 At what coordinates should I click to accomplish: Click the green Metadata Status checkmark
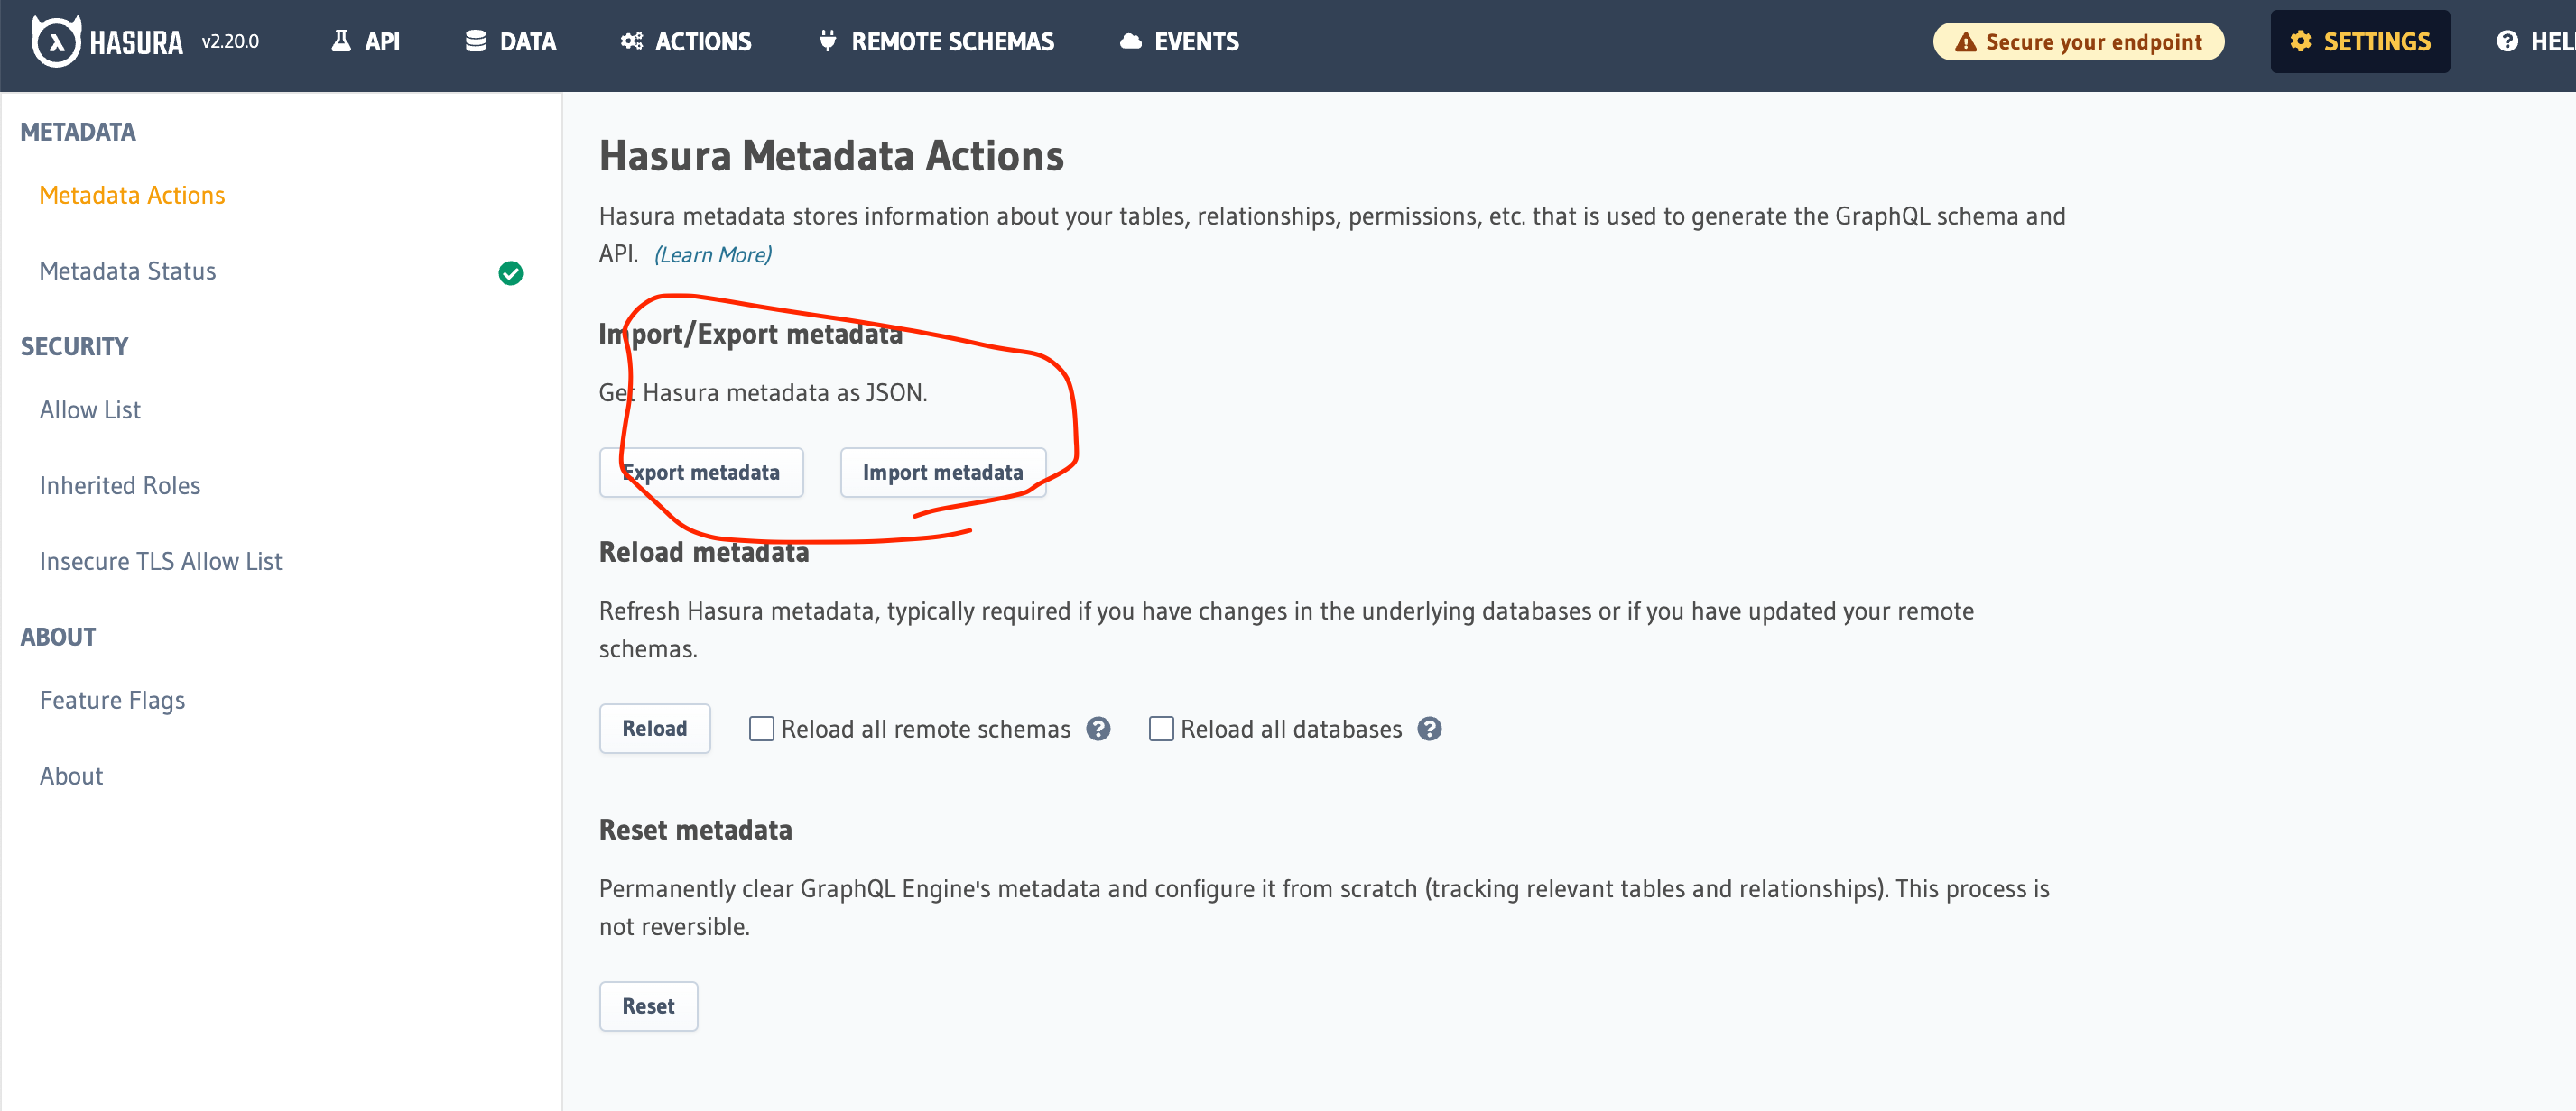510,272
